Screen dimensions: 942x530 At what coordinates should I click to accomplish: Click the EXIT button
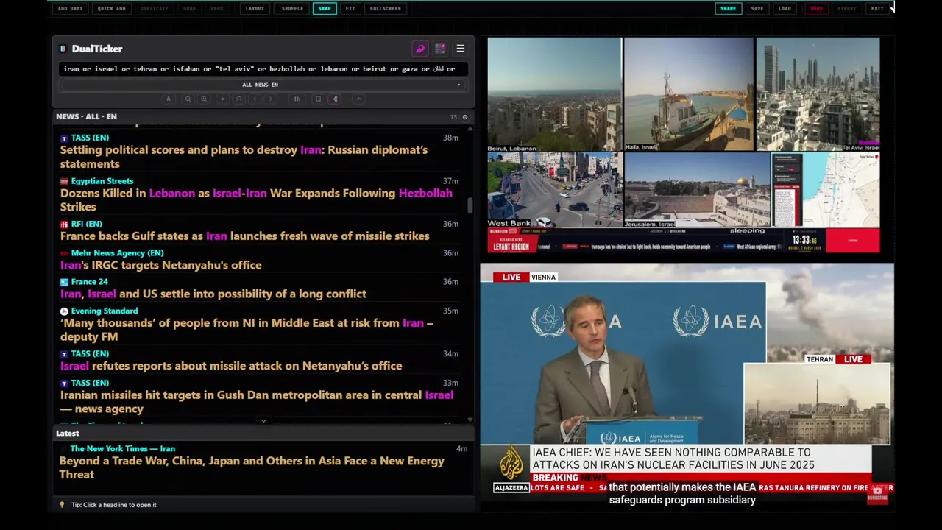pos(877,9)
